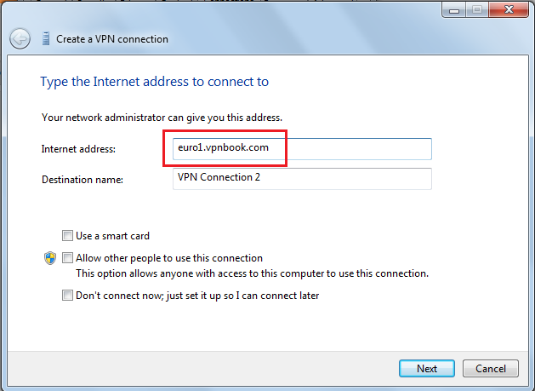This screenshot has height=391, width=535.
Task: Click the security shield icon beside Allow other people
Action: (50, 258)
